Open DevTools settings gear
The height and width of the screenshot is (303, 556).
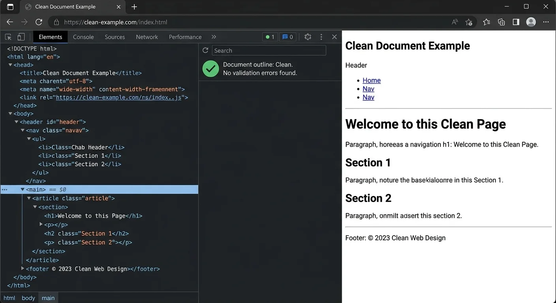[308, 37]
